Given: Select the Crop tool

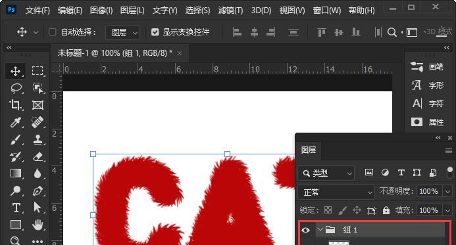Looking at the screenshot, I should [15, 105].
